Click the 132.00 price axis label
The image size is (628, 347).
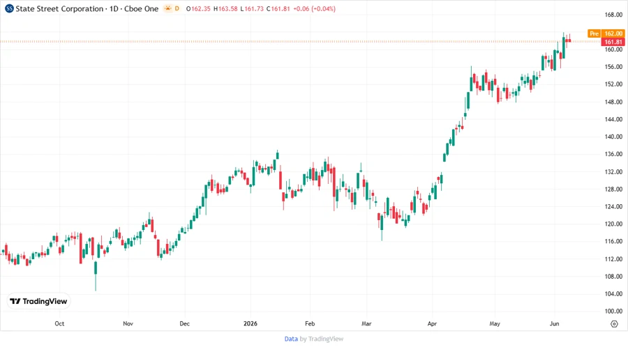[613, 172]
